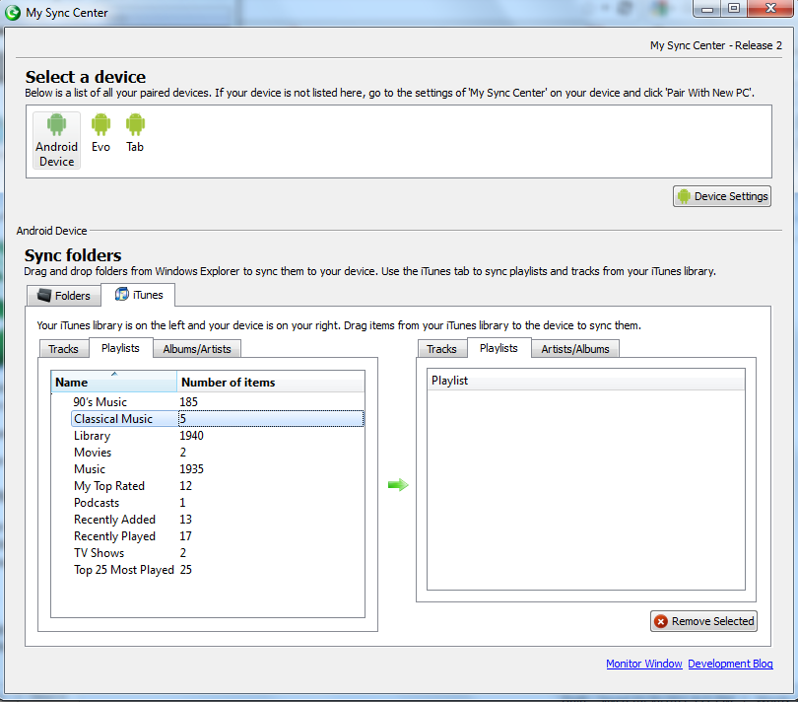798x702 pixels.
Task: Select the Tab device icon
Action: (x=134, y=129)
